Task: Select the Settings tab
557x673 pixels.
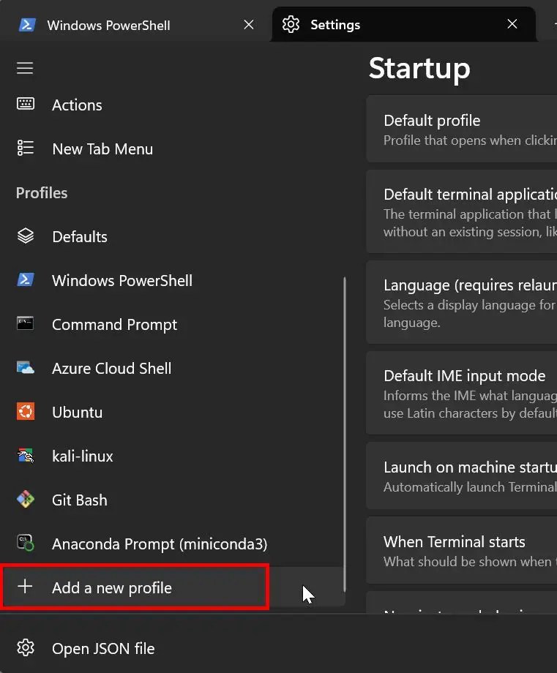Action: pos(335,25)
